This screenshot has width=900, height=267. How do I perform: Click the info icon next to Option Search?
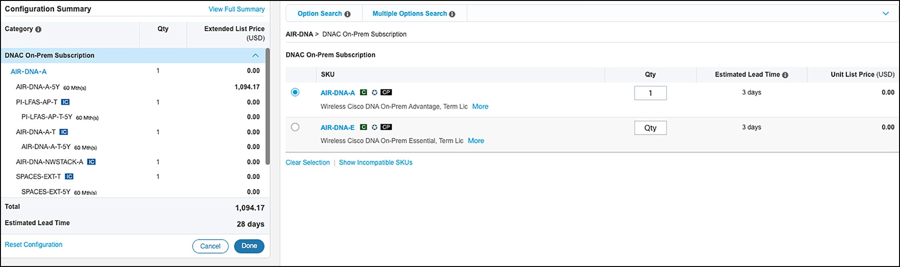347,14
